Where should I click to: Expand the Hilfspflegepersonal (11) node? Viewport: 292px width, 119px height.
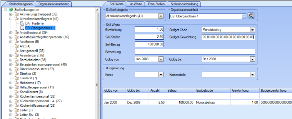point(11,87)
